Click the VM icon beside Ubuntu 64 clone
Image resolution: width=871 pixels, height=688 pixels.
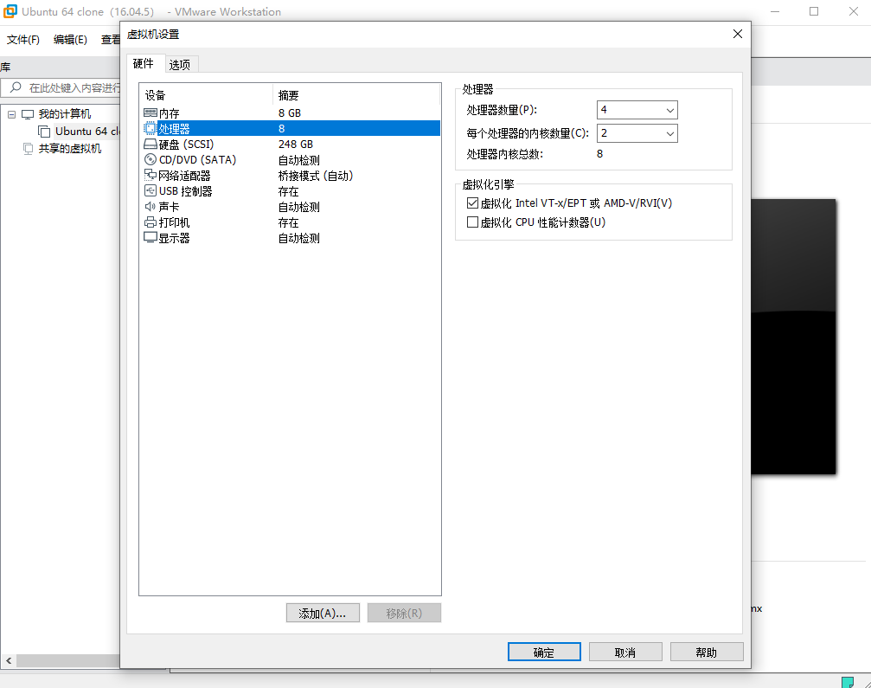(x=44, y=132)
